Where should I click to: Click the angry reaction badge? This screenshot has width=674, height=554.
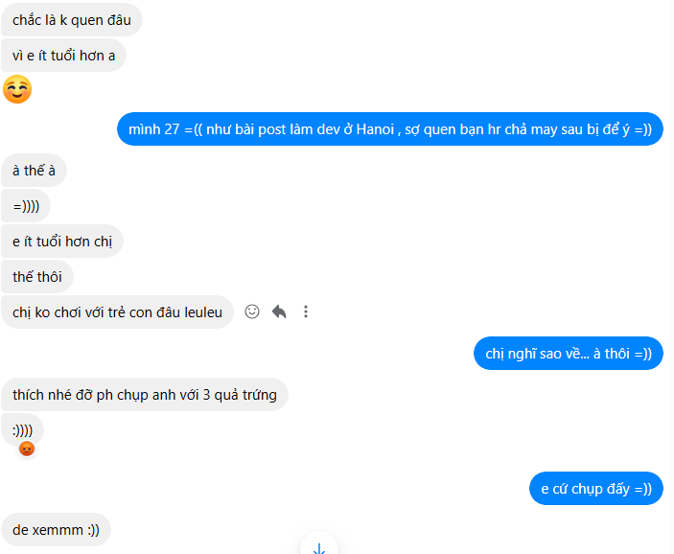coord(27,449)
